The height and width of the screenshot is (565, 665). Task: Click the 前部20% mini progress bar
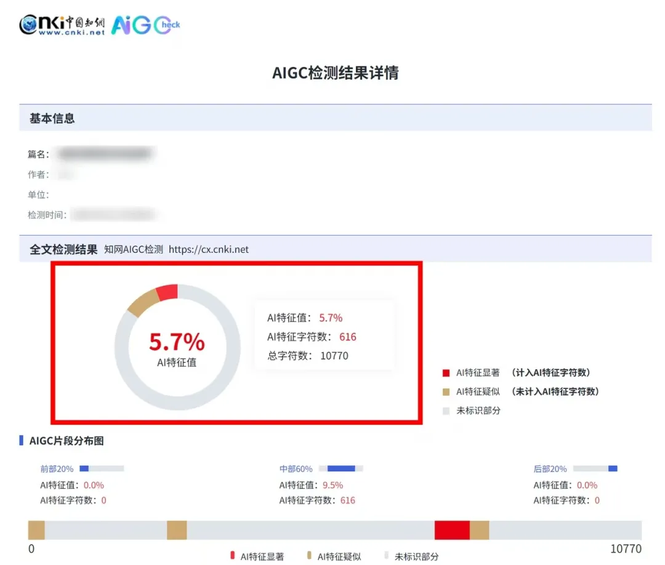coord(102,468)
